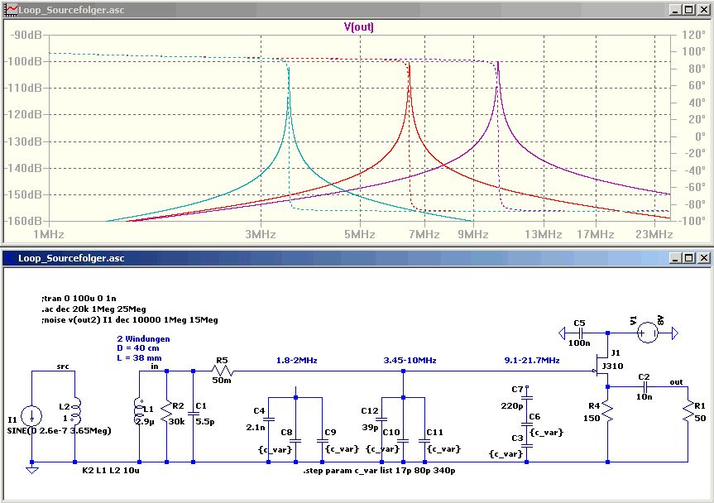This screenshot has width=714, height=503.
Task: Maximize the schematic window
Action: point(688,259)
